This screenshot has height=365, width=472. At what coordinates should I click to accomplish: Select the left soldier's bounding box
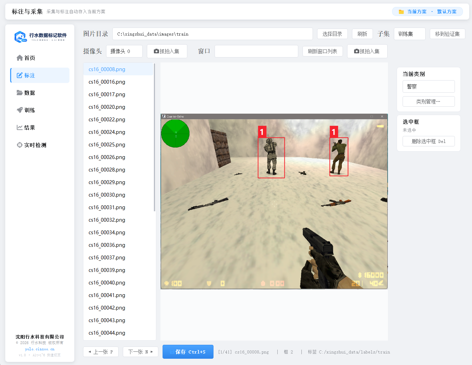click(x=271, y=158)
